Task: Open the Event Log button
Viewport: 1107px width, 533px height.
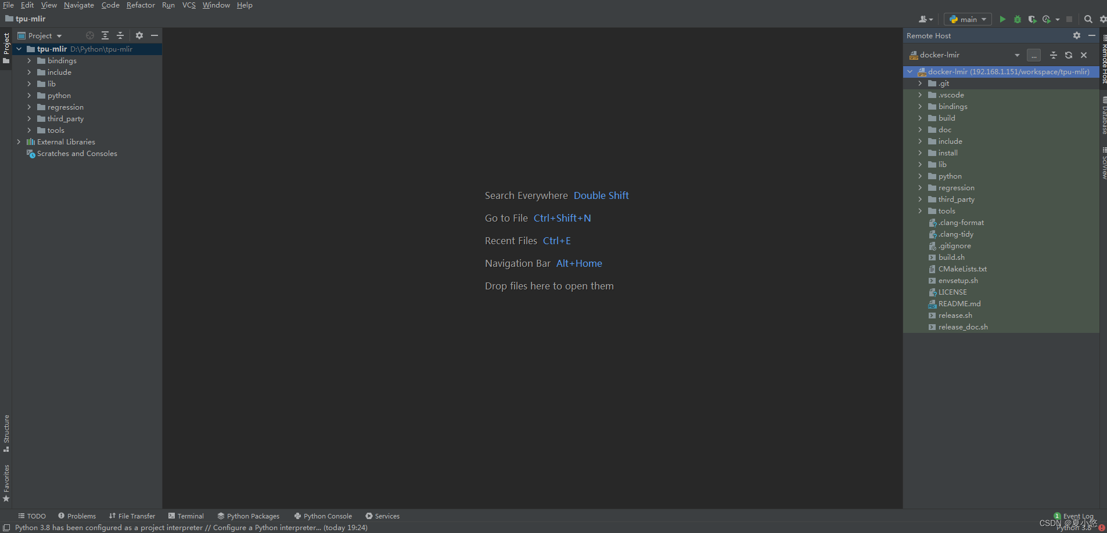Action: (x=1074, y=516)
